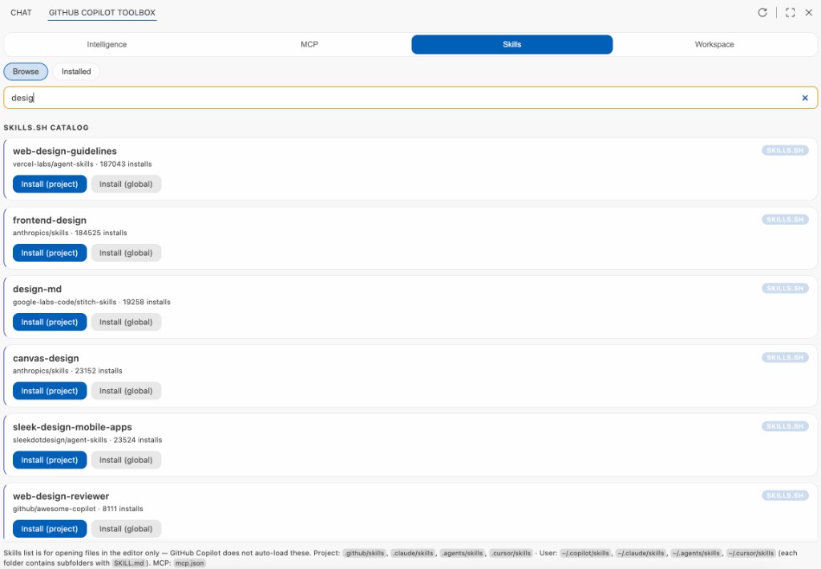Image resolution: width=821 pixels, height=569 pixels.
Task: Select the GITHUB COPILOT TOOLBOX tab
Action: click(x=102, y=13)
